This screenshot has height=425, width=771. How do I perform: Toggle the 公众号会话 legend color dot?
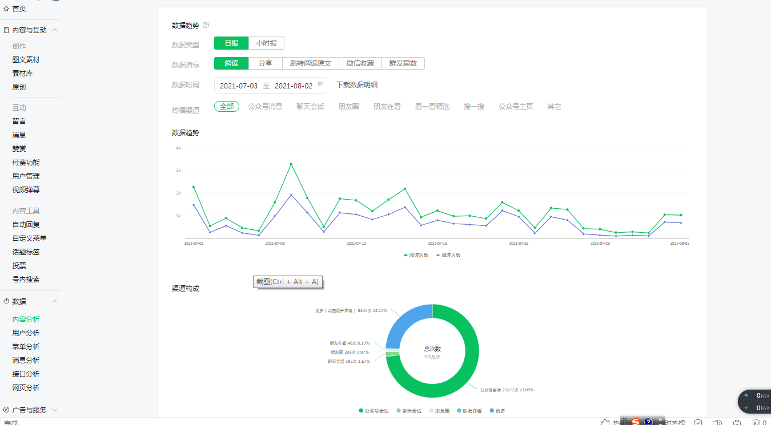pos(361,411)
